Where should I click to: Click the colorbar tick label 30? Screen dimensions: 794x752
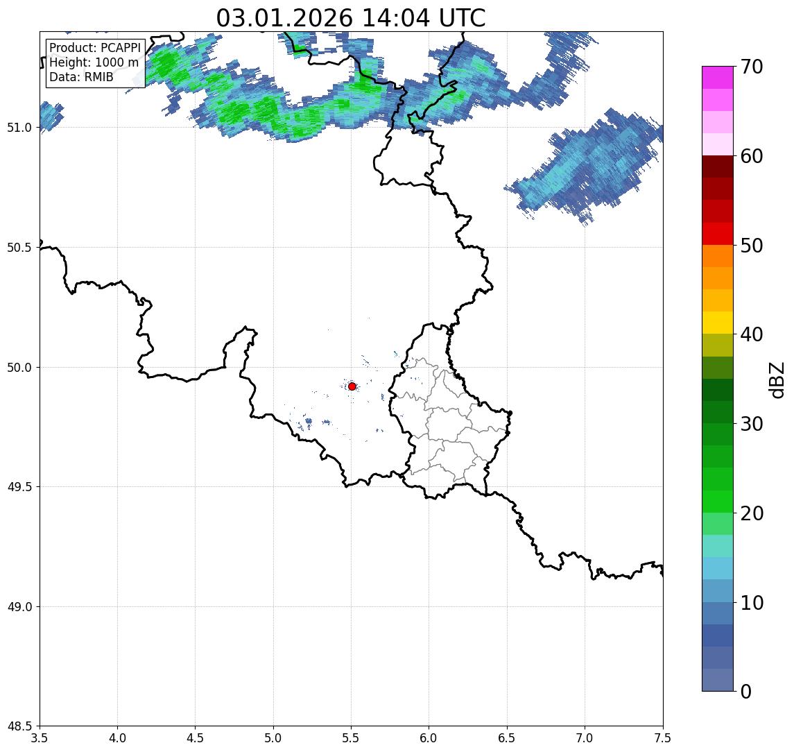coord(752,424)
